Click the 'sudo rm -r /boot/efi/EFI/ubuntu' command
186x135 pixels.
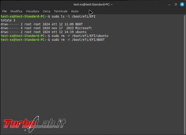click(x=80, y=36)
